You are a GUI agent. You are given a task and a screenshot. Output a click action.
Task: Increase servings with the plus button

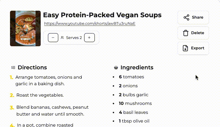89,38
